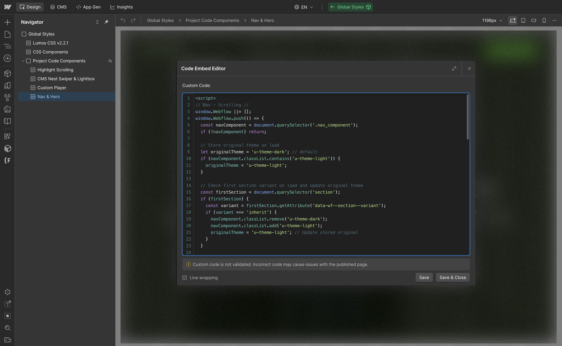Open the Components cube panel

[x=8, y=73]
